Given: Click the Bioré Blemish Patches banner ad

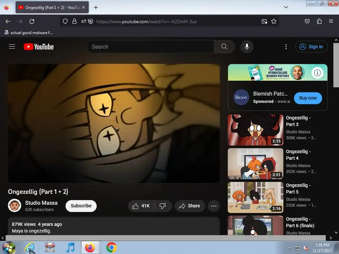Looking at the screenshot, I should [x=278, y=72].
